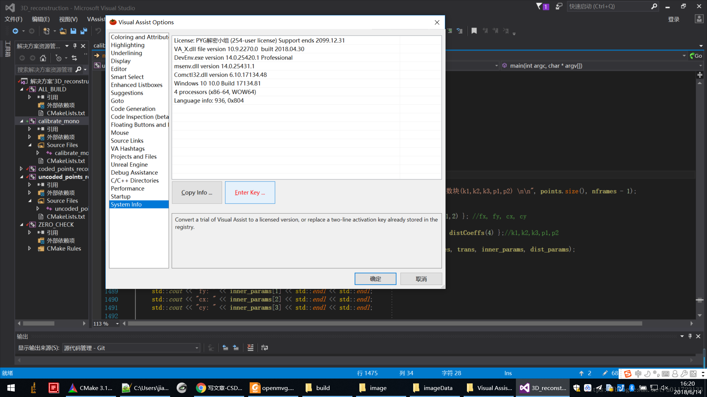The width and height of the screenshot is (707, 397).
Task: Select 'System Info' settings panel
Action: click(126, 204)
